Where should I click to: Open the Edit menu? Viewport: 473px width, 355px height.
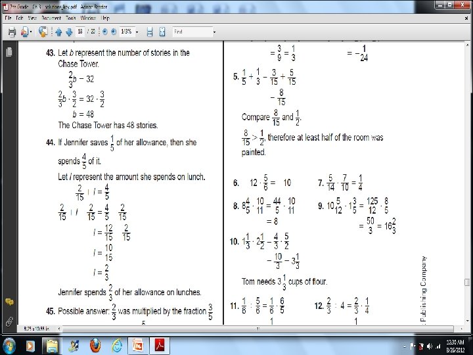pos(20,18)
